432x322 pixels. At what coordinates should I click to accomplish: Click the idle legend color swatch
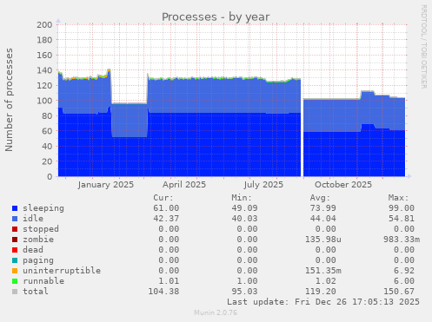(15, 219)
